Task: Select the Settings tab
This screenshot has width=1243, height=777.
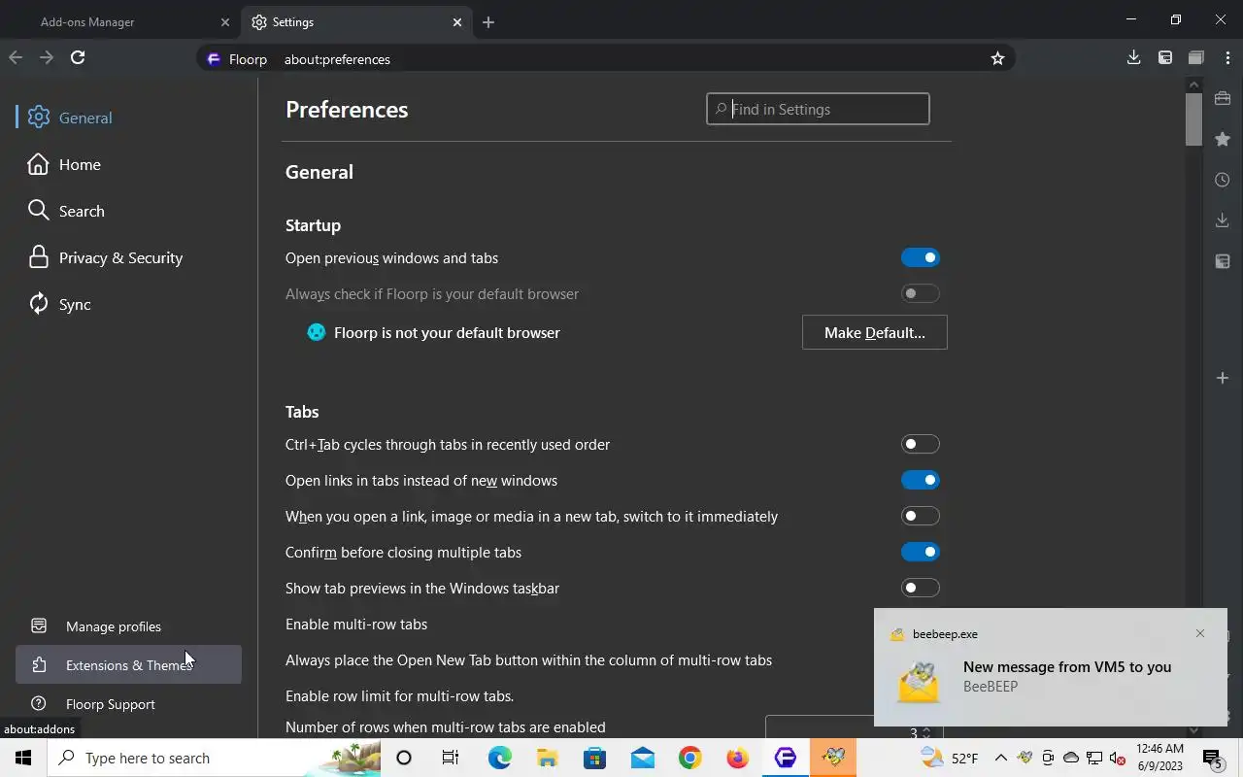Action: (x=358, y=21)
